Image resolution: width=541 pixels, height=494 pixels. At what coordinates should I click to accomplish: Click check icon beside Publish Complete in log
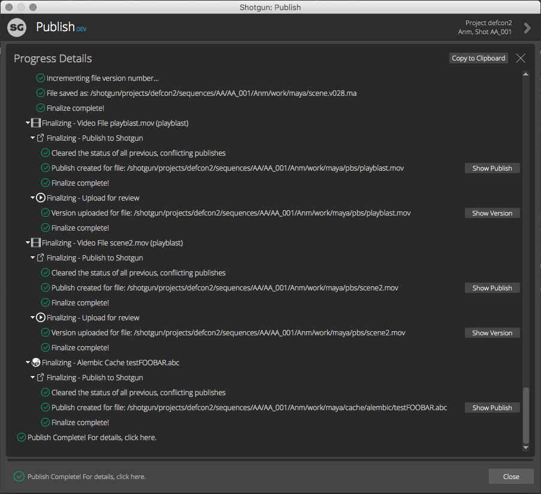coord(22,437)
